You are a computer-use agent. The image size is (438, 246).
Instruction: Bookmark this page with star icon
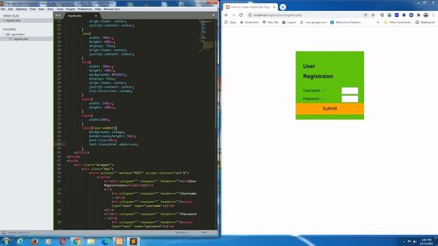pos(372,15)
